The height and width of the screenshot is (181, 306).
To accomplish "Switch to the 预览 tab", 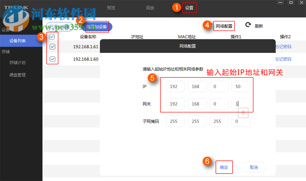I will click(111, 8).
